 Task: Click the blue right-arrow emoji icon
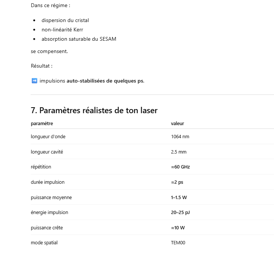click(x=34, y=81)
